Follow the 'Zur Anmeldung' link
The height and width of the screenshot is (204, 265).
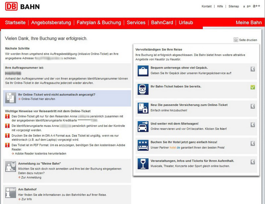point(31,177)
